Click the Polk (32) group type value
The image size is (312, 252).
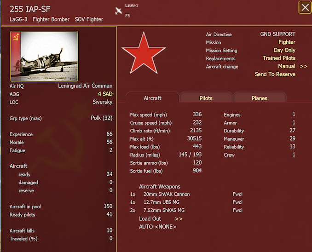[102, 118]
